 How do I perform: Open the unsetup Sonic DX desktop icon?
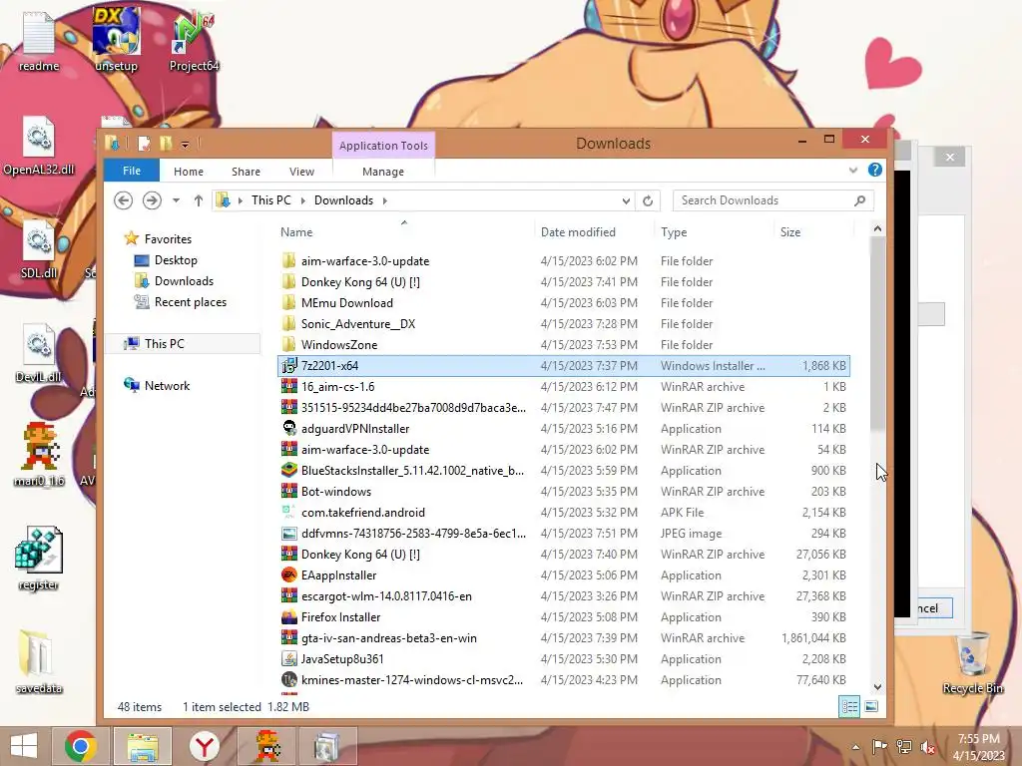pos(116,40)
